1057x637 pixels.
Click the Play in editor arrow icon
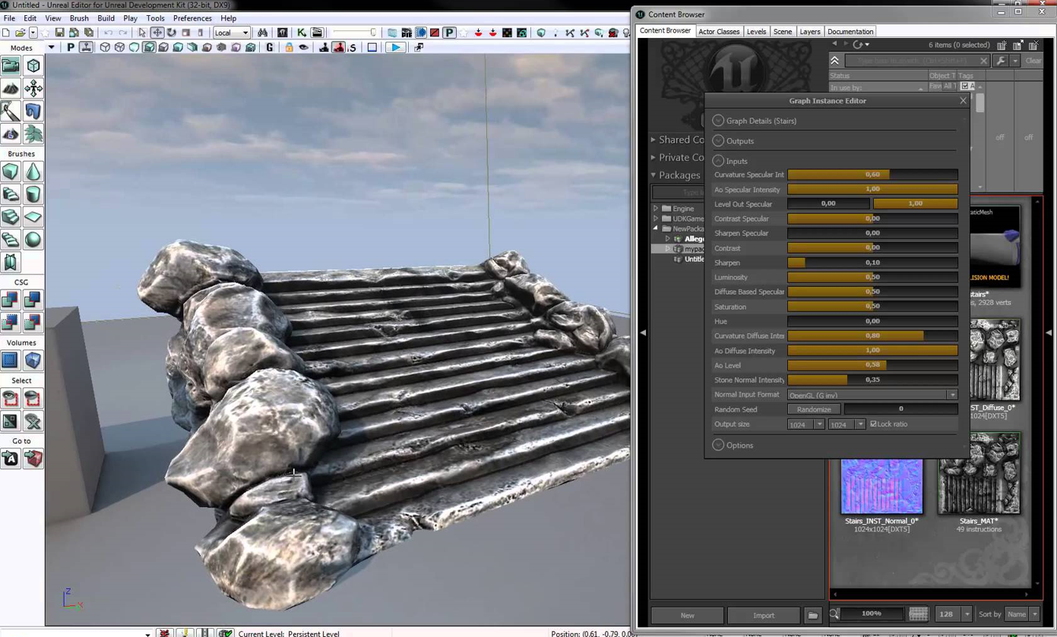point(395,47)
